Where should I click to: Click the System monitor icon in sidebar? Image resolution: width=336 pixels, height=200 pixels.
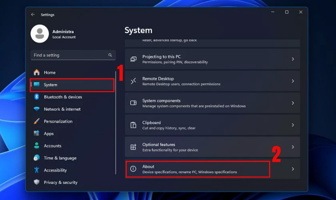(37, 84)
